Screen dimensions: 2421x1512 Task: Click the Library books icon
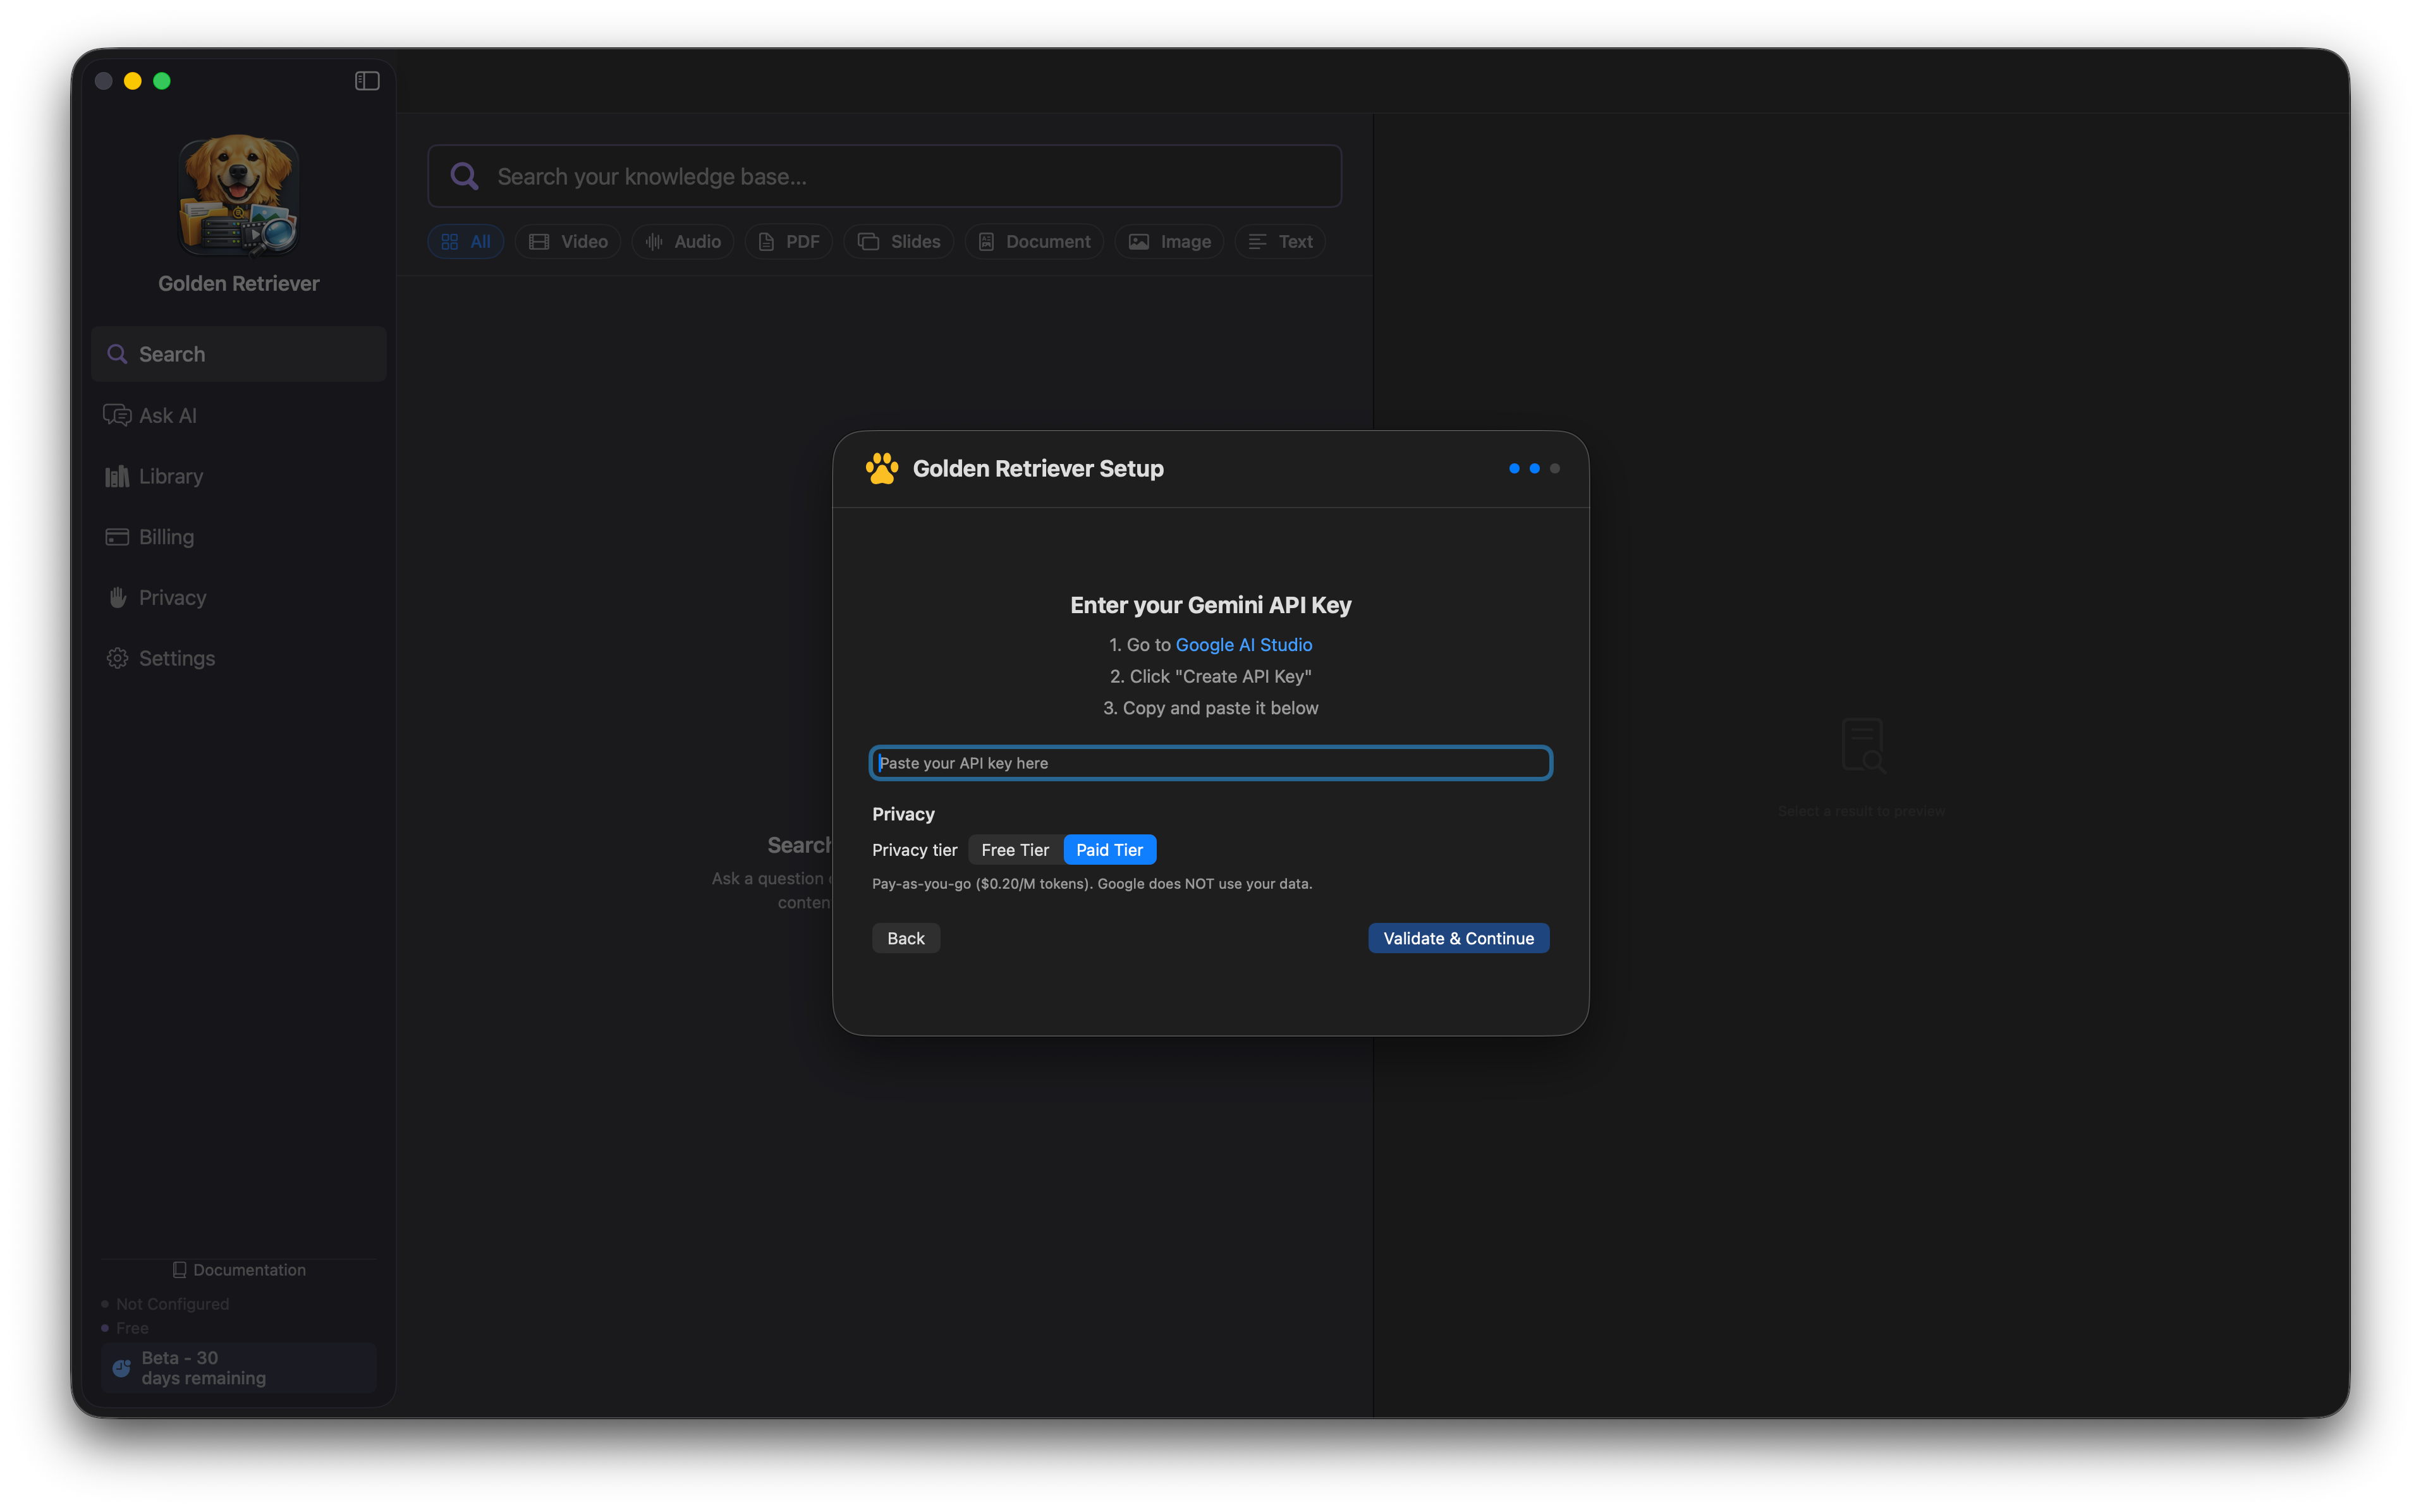117,476
